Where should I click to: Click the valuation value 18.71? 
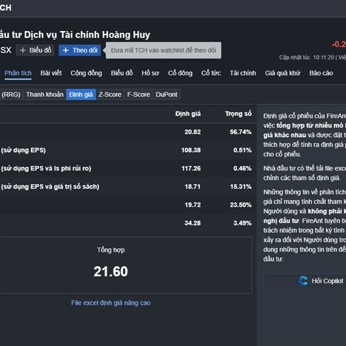193,187
